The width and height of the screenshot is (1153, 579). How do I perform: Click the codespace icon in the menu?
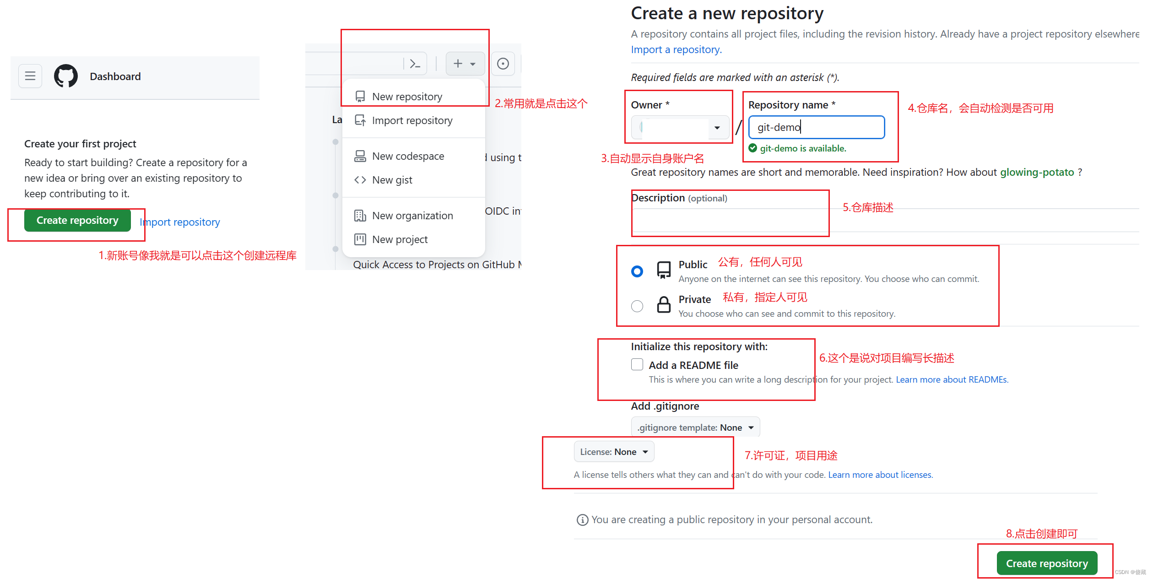tap(360, 156)
